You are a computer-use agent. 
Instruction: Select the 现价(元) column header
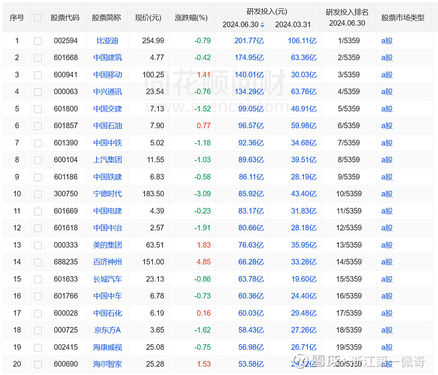click(148, 18)
